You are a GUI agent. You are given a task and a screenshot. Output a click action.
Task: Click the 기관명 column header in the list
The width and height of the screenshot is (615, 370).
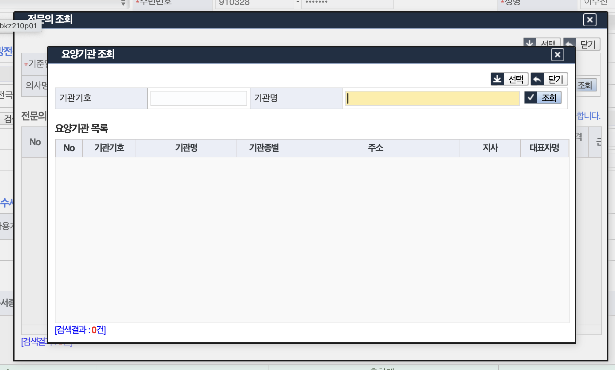[186, 148]
